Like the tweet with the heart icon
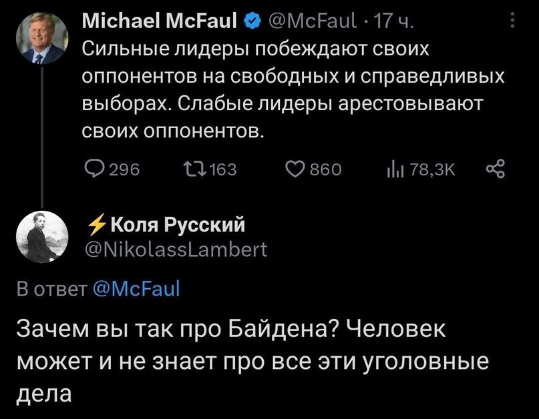The width and height of the screenshot is (539, 419). tap(295, 169)
